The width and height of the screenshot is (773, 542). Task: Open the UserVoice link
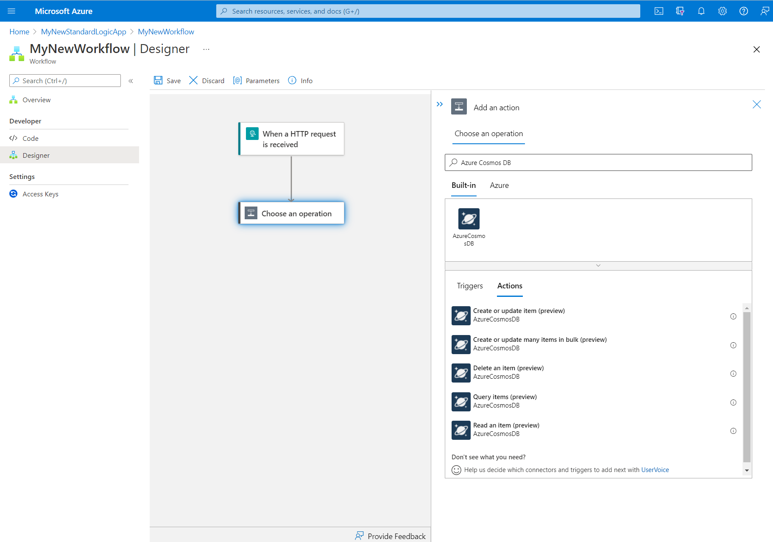[x=655, y=470]
